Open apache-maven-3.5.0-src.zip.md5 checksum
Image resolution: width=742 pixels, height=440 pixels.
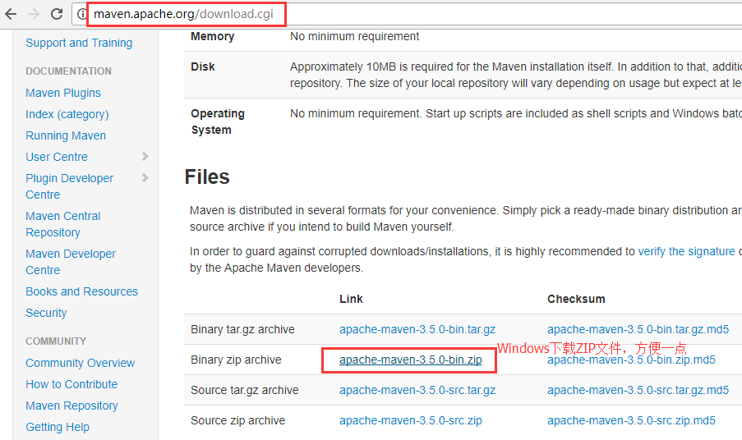click(631, 420)
